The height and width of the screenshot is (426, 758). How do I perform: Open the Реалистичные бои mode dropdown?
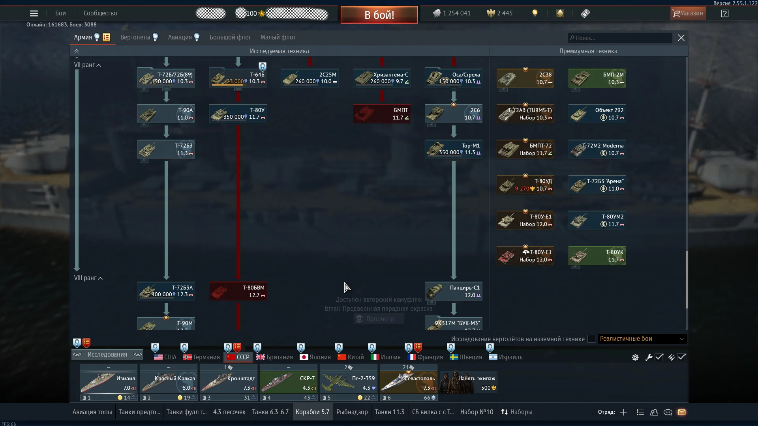[642, 339]
